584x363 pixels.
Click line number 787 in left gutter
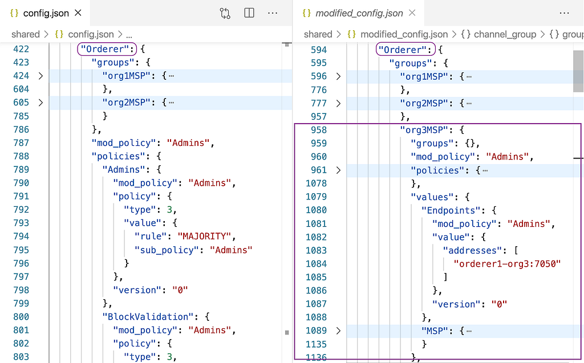(x=21, y=143)
